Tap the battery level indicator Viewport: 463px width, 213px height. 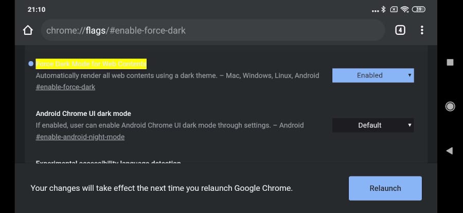coord(419,9)
